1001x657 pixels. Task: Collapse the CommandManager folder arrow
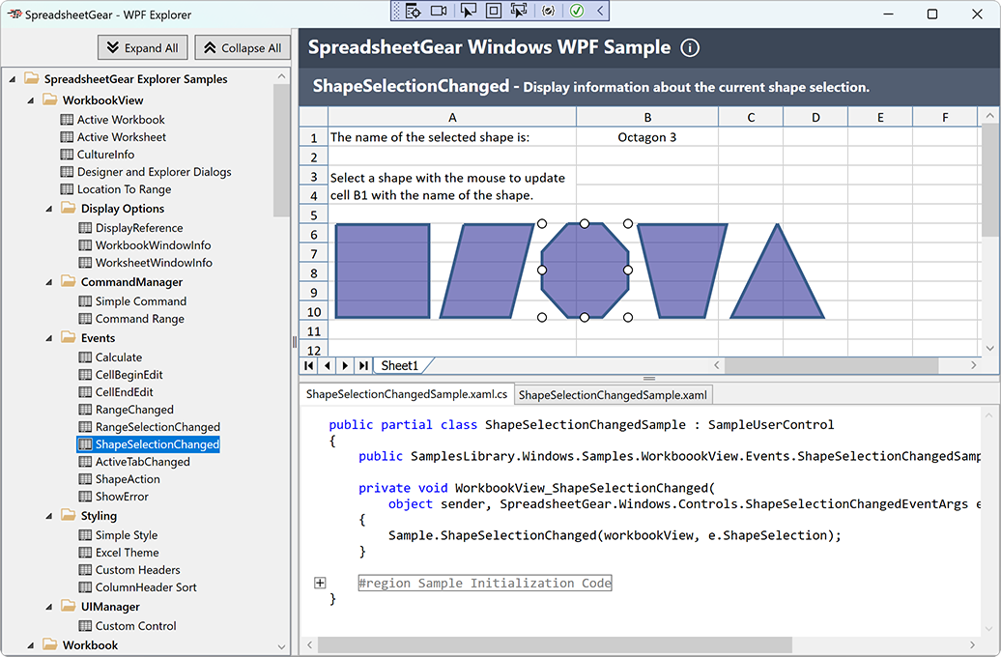click(x=48, y=283)
